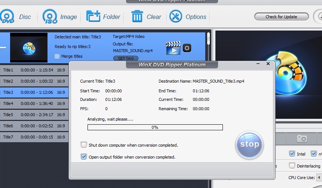Click the MASTER_SOUND.mp4 output file name
The width and height of the screenshot is (322, 188).
pyautogui.click(x=133, y=51)
